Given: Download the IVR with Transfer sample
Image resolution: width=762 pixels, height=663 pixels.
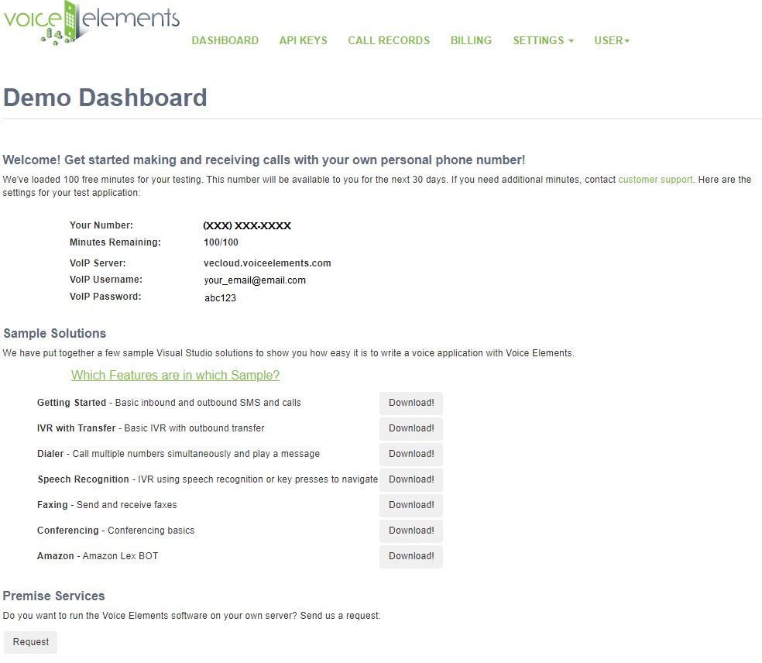Looking at the screenshot, I should pos(411,428).
